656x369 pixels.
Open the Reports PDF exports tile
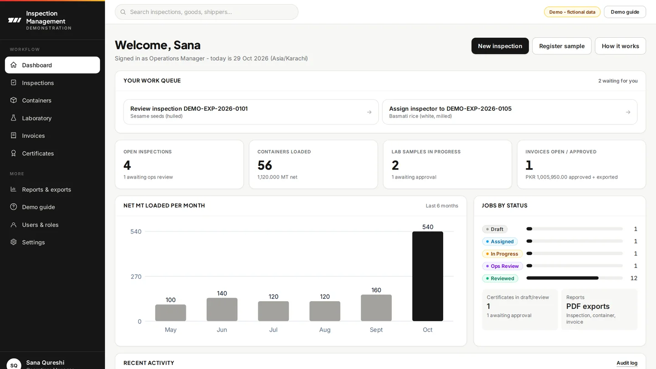pos(600,309)
